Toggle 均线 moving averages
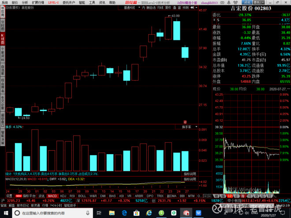The width and height of the screenshot is (291, 218). coord(160,7)
